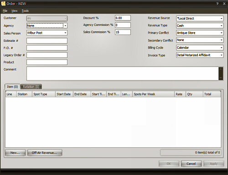The height and width of the screenshot is (175, 228).
Task: Click inside the Comment text box
Action: click(123, 74)
